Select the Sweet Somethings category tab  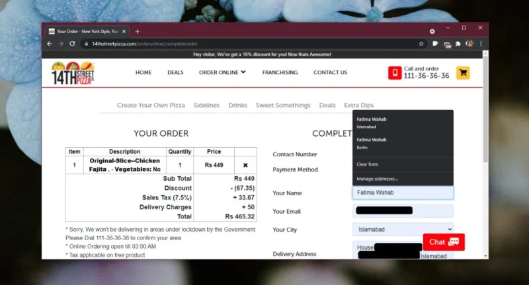tap(283, 106)
